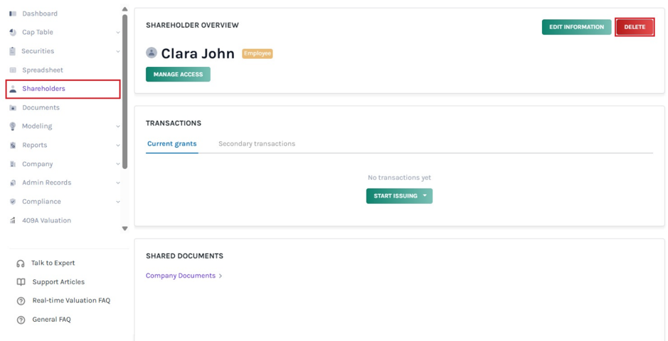Open the Company Documents link
Viewport: 668px width, 341px height.
(x=181, y=276)
